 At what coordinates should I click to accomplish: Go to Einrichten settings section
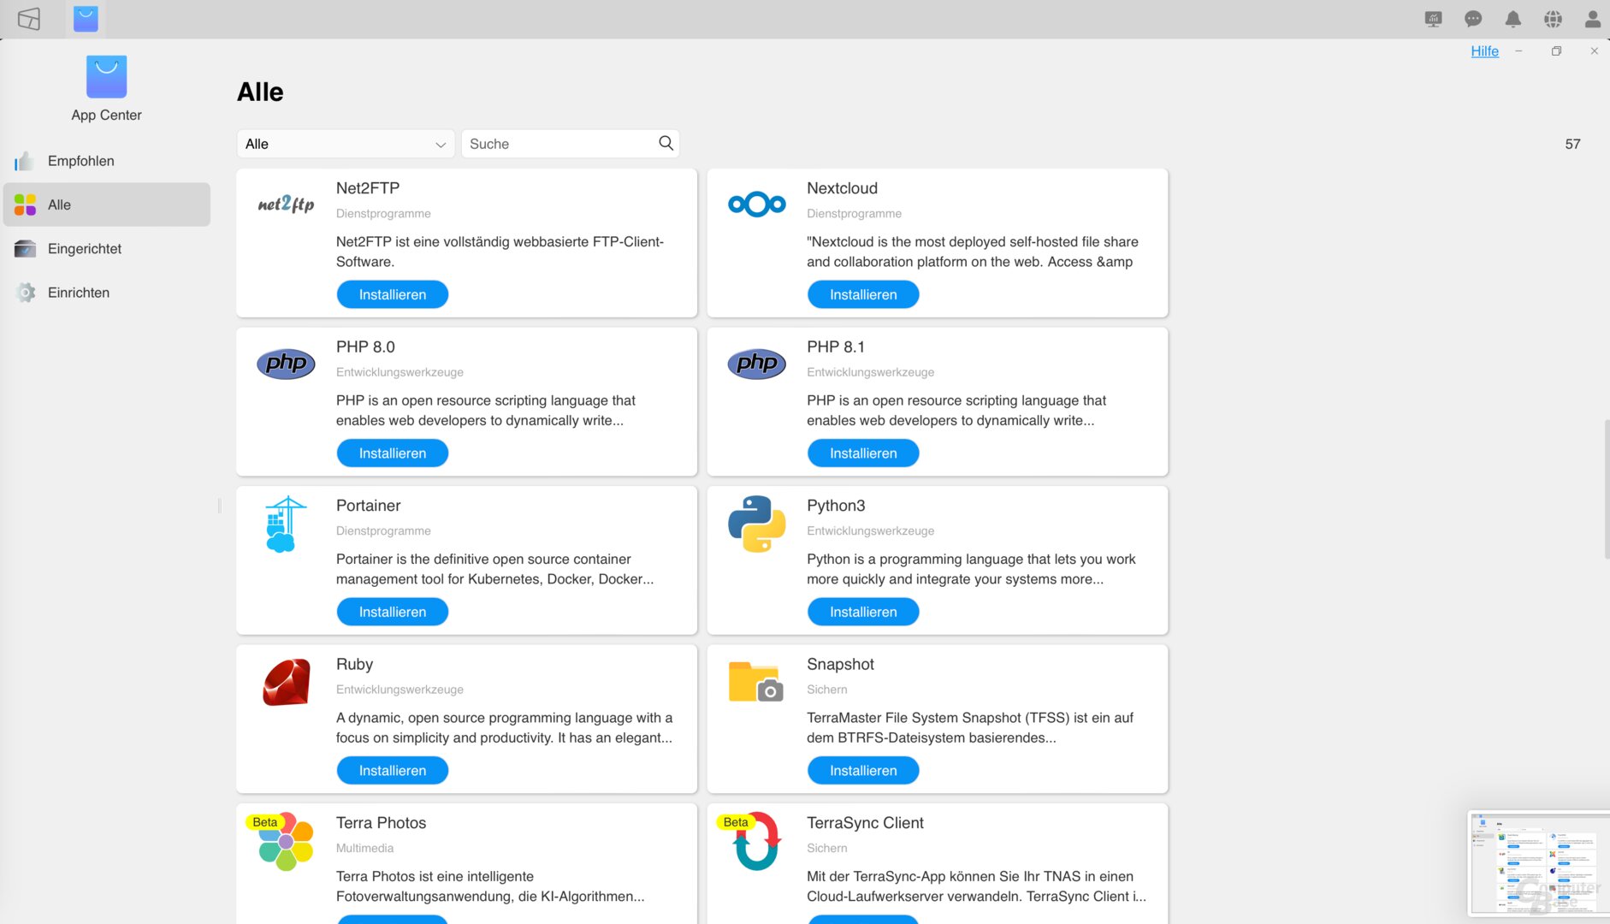tap(78, 293)
